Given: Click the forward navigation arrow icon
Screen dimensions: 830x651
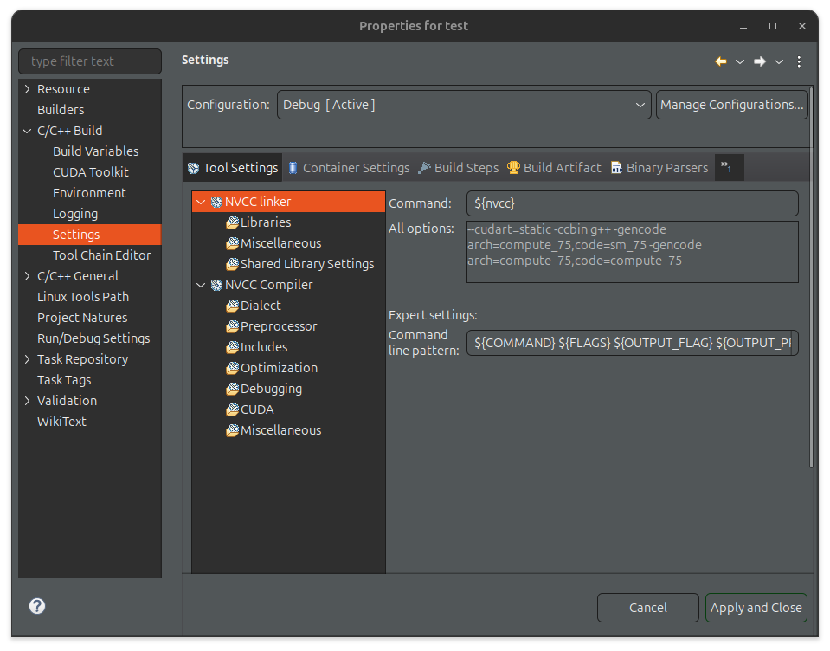Looking at the screenshot, I should click(x=759, y=61).
